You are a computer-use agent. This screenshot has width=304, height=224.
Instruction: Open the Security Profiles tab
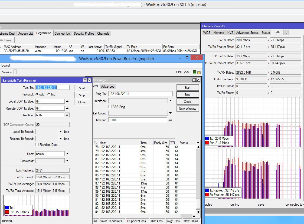[84, 34]
